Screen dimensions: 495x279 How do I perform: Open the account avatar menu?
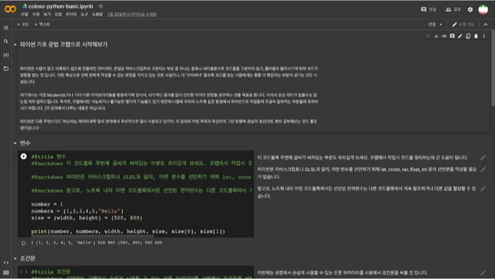click(483, 10)
